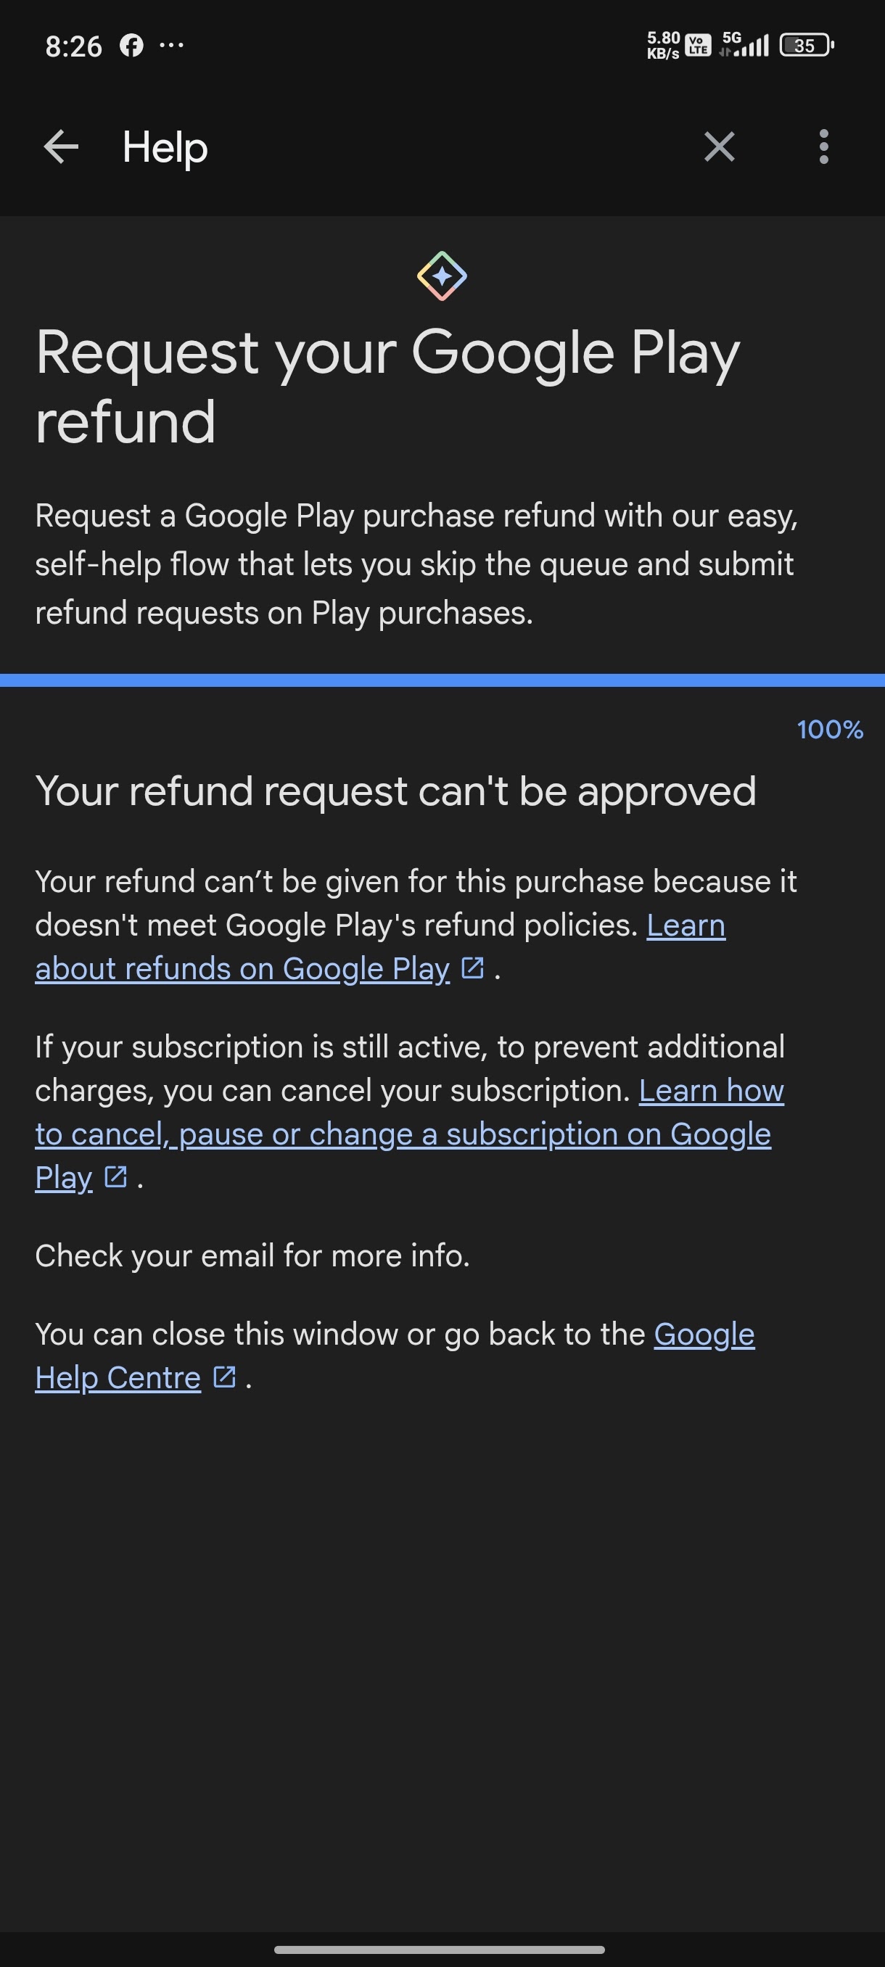
Task: Close the Help window with X
Action: 719,147
